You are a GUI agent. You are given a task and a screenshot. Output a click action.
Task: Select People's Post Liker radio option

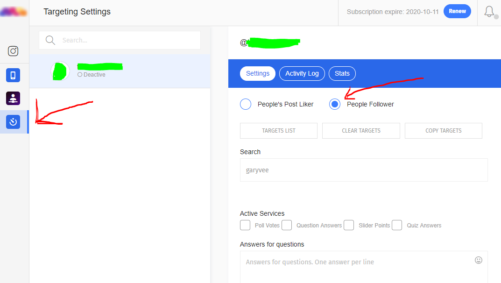click(246, 104)
